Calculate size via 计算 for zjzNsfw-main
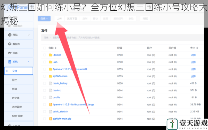Screen dimensions: 208x130 click(x=193, y=76)
